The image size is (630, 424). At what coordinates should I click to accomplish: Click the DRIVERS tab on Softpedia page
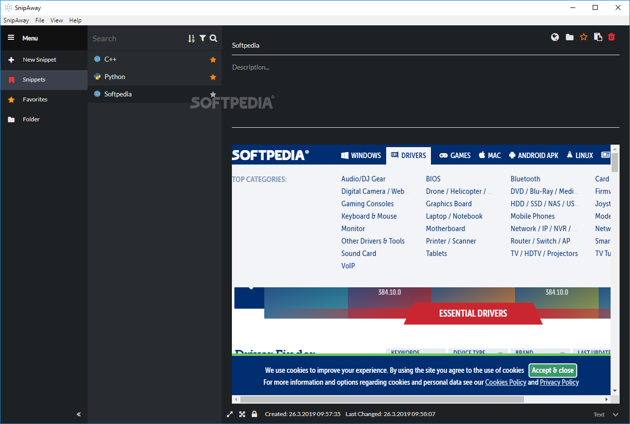pos(409,155)
